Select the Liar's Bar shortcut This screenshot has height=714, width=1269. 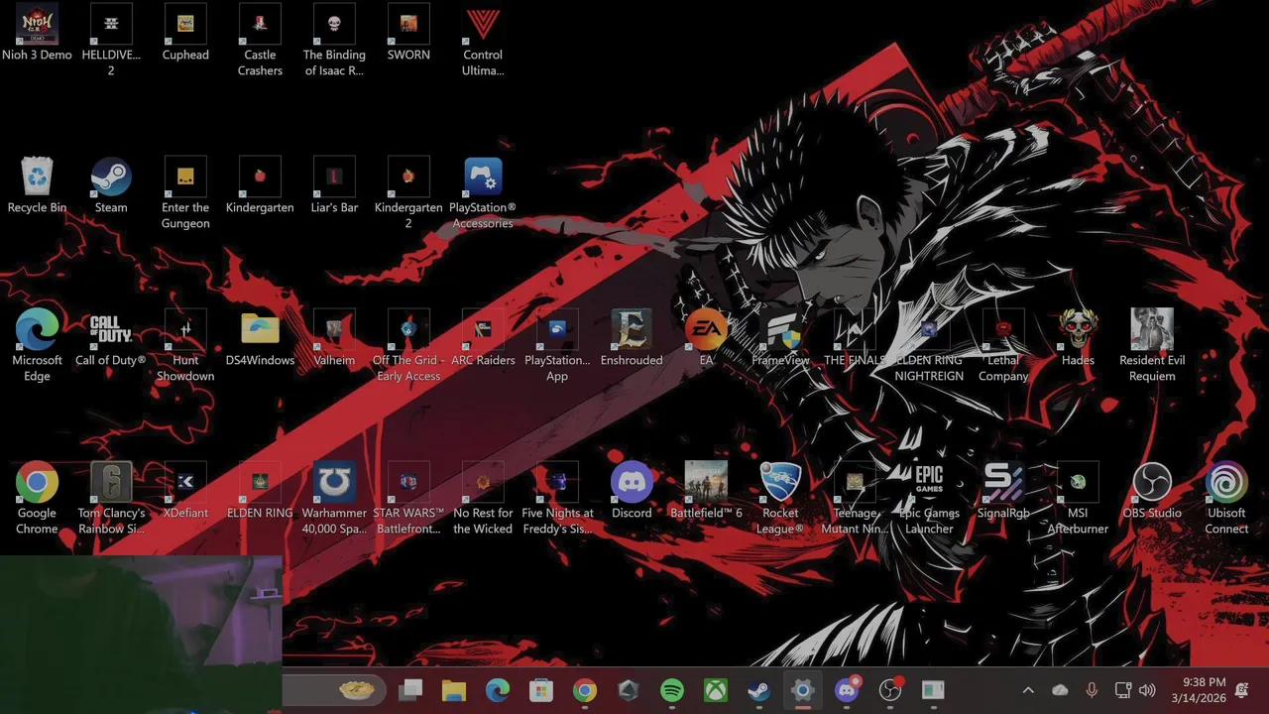[x=334, y=185]
